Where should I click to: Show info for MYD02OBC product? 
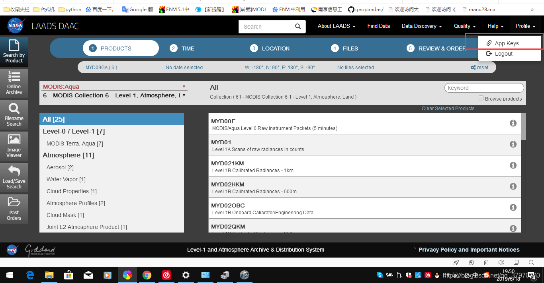click(x=513, y=207)
